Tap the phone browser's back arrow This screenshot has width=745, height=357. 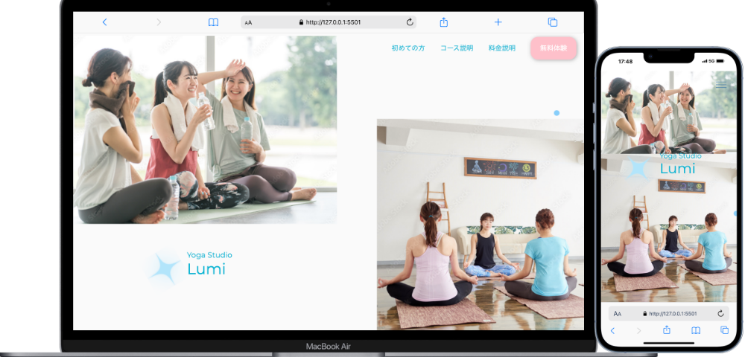pos(612,330)
